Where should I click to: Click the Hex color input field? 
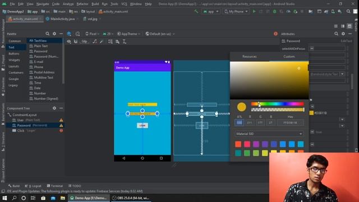pos(291,123)
